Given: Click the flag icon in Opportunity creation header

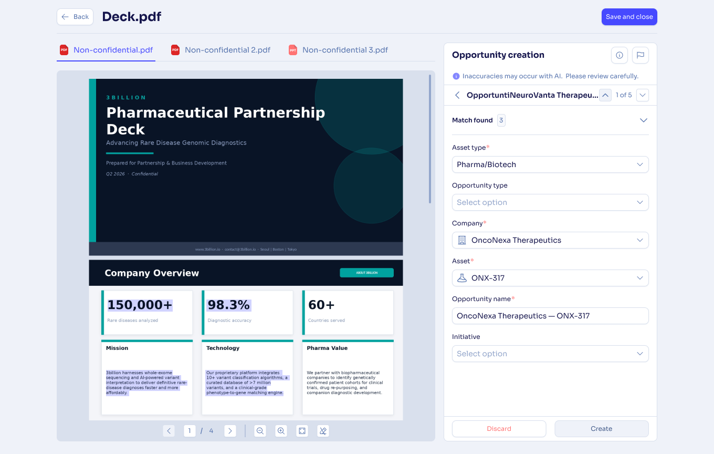Looking at the screenshot, I should tap(640, 55).
